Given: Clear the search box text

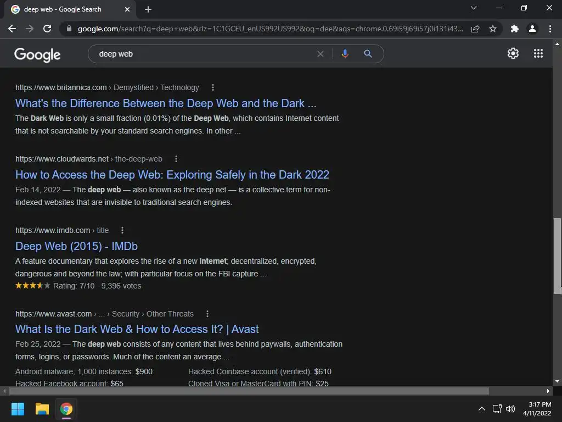Looking at the screenshot, I should (321, 54).
